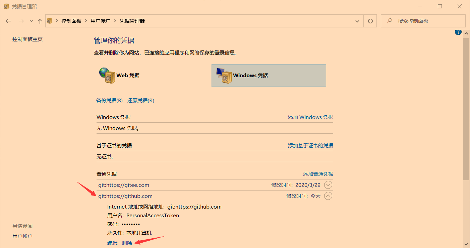Focus the 搜索控制面板 search box
The height and width of the screenshot is (248, 470).
[x=423, y=21]
